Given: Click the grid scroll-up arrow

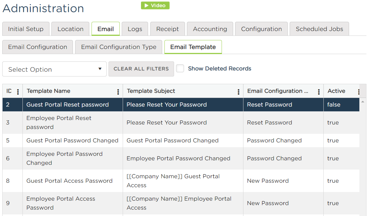Looking at the screenshot, I should point(363,101).
